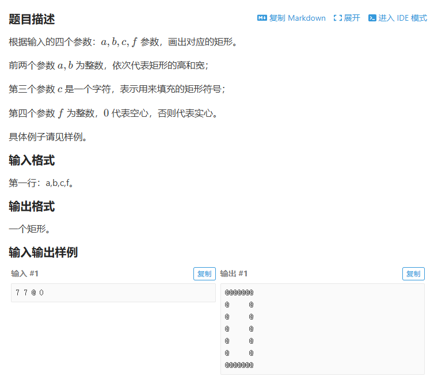Image resolution: width=434 pixels, height=380 pixels.
Task: Click the 题目描述 heading
Action: (x=32, y=19)
